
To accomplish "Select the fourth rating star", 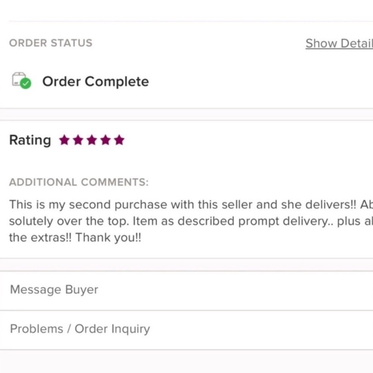I will tap(106, 140).
